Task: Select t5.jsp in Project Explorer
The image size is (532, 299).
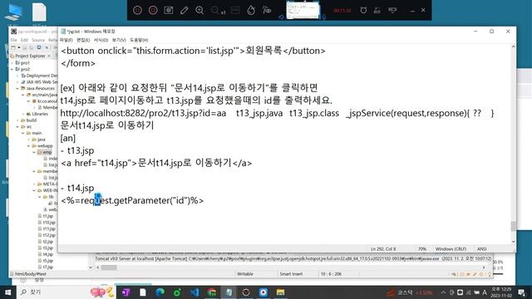Action: tap(46, 261)
